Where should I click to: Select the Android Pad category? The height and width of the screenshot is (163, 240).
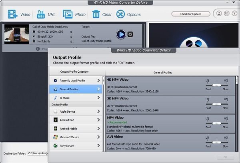[x=76, y=120]
